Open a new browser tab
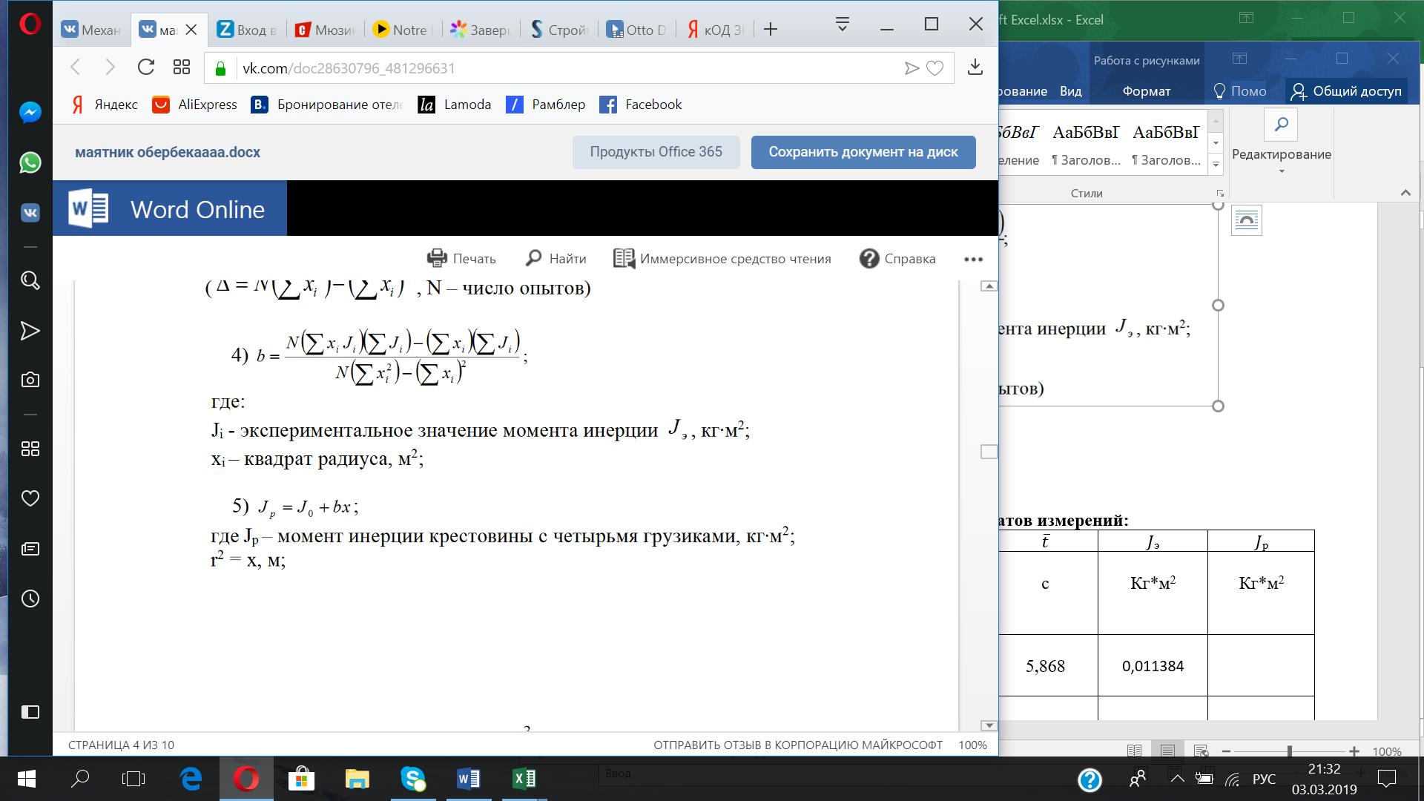Viewport: 1424px width, 801px height. pyautogui.click(x=771, y=29)
